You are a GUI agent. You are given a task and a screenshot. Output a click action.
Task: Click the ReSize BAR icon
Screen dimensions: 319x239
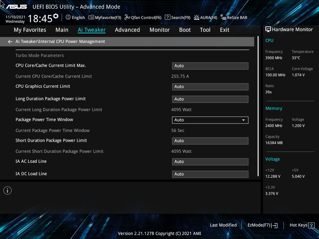tap(223, 17)
